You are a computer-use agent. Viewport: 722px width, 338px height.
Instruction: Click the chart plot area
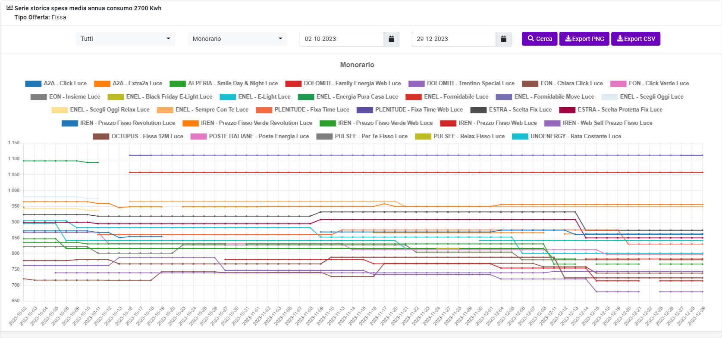tap(363, 222)
